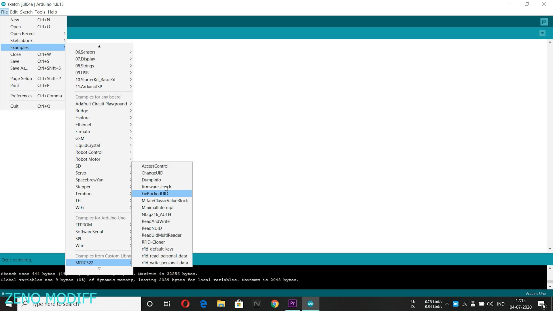
Task: Launch Microsoft Edge from taskbar
Action: click(203, 304)
